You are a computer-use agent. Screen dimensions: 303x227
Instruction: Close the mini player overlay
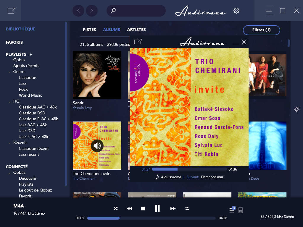244,42
